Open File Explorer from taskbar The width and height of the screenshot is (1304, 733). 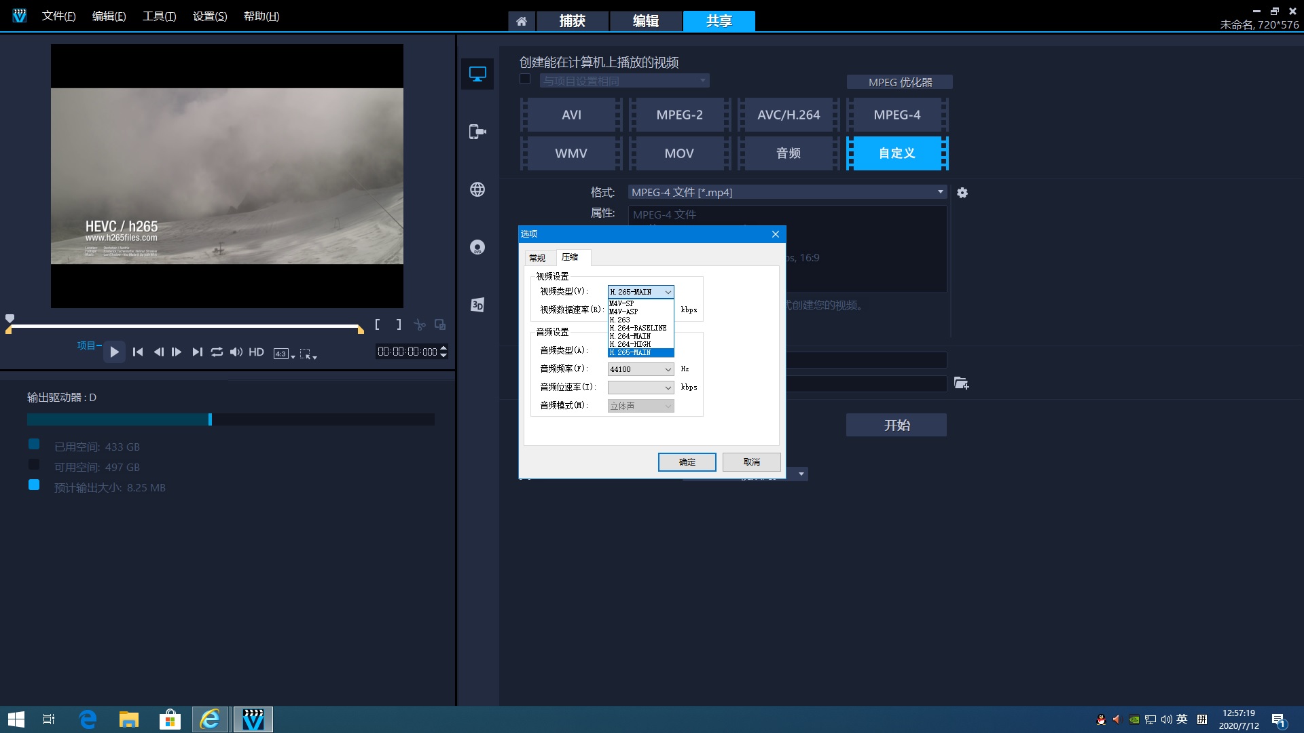[129, 719]
